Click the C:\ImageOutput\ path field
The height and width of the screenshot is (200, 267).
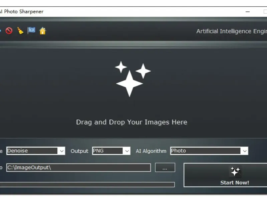tap(78, 168)
